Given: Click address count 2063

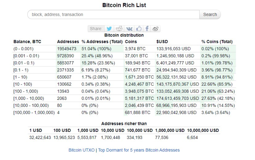Looking at the screenshot, I should [62, 99].
